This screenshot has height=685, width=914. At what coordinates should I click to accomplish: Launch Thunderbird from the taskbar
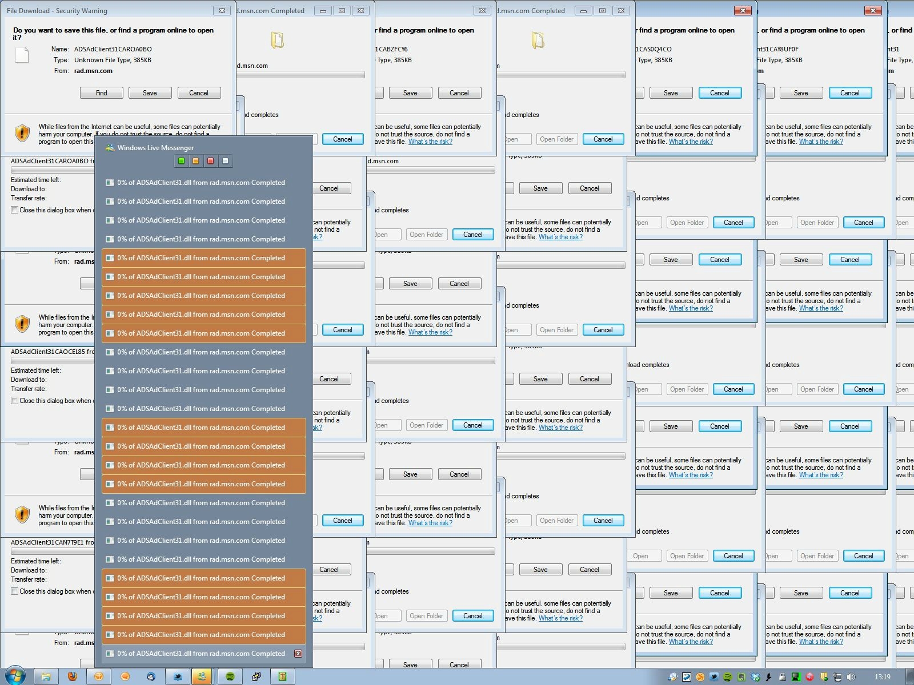(x=151, y=677)
